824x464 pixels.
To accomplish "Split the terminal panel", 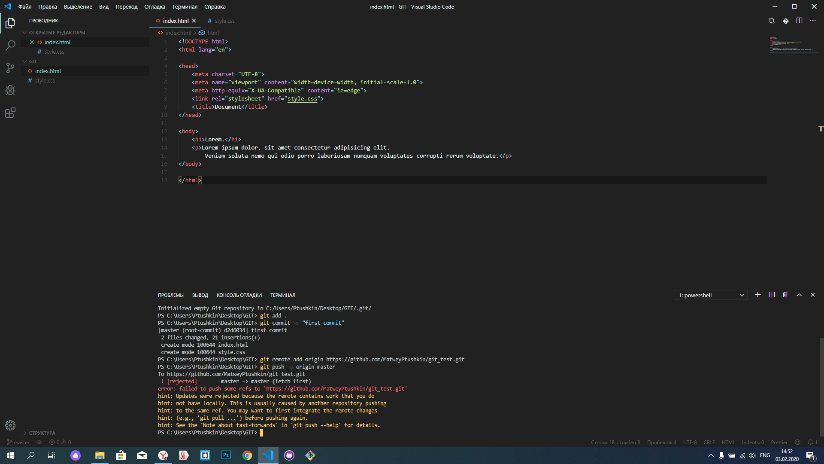I will coord(772,295).
